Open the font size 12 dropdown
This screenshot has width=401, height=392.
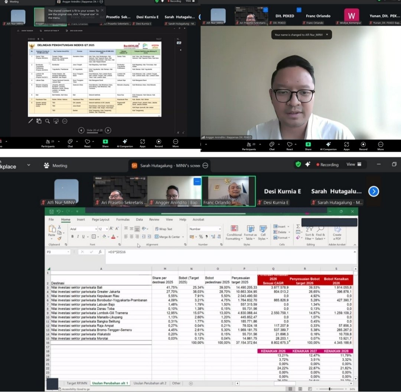(x=107, y=229)
